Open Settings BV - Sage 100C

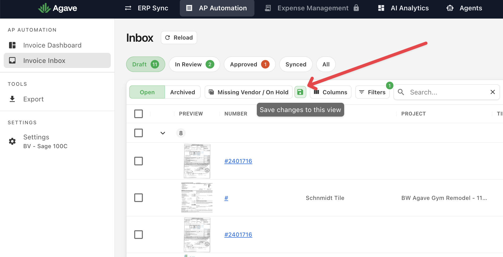(57, 141)
